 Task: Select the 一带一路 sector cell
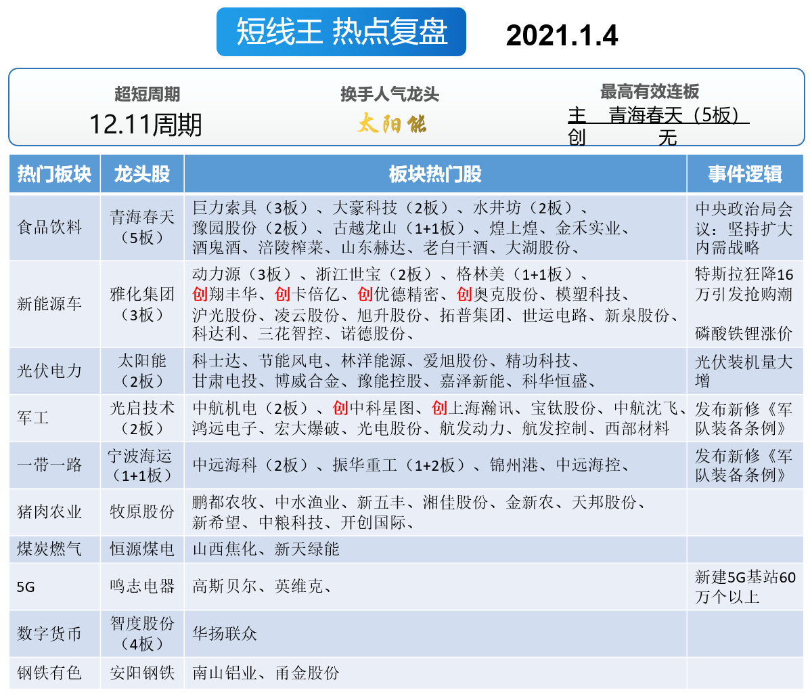[54, 465]
